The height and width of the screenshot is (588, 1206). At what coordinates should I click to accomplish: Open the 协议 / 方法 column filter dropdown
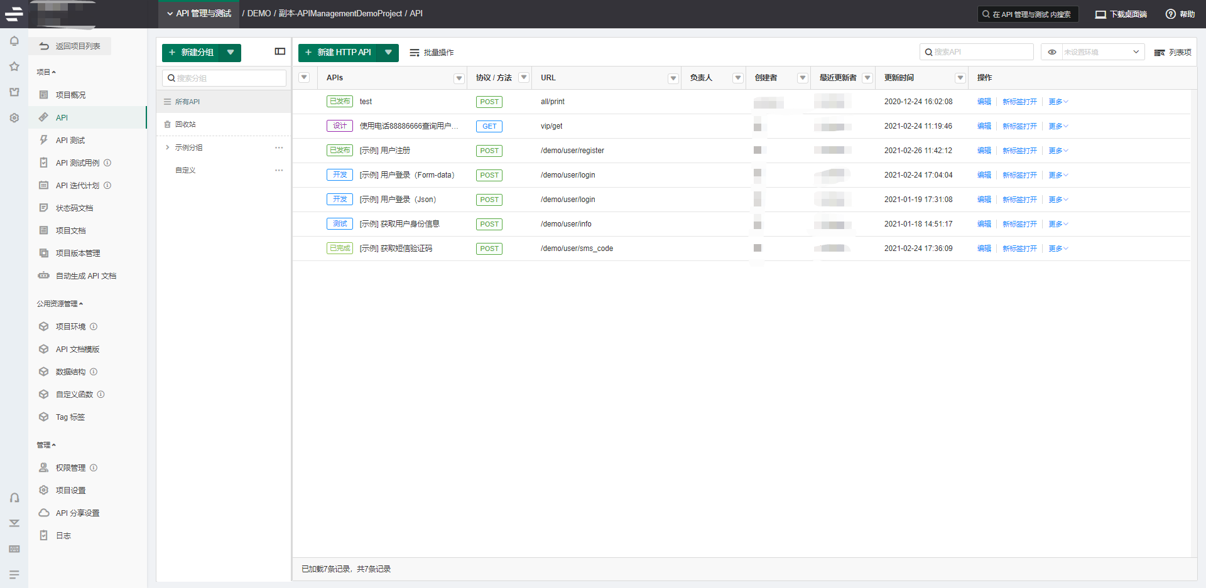click(524, 78)
